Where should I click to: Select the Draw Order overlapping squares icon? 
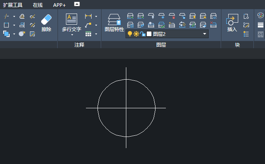point(6,34)
